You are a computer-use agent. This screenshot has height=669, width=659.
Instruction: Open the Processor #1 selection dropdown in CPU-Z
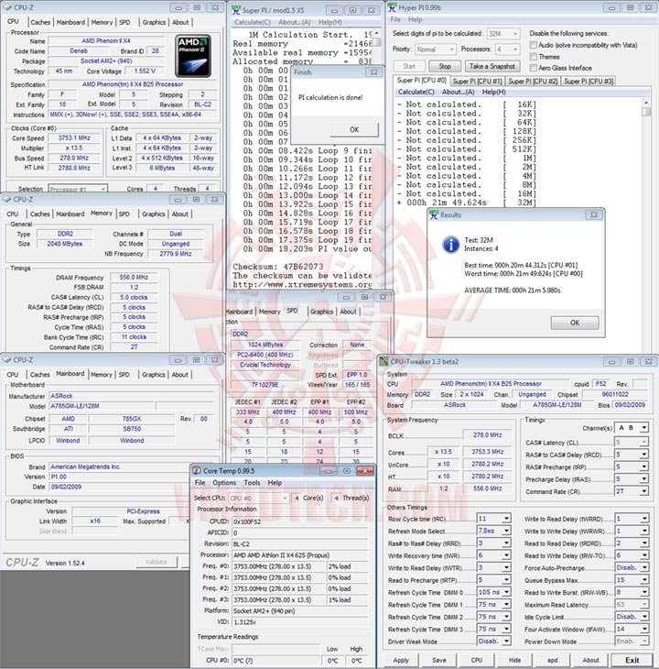[x=78, y=189]
